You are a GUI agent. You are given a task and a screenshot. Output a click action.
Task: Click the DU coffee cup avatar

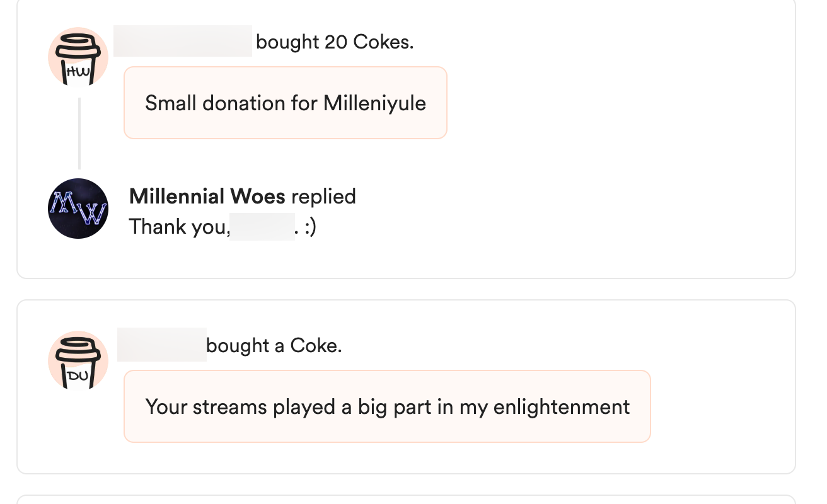tap(78, 361)
